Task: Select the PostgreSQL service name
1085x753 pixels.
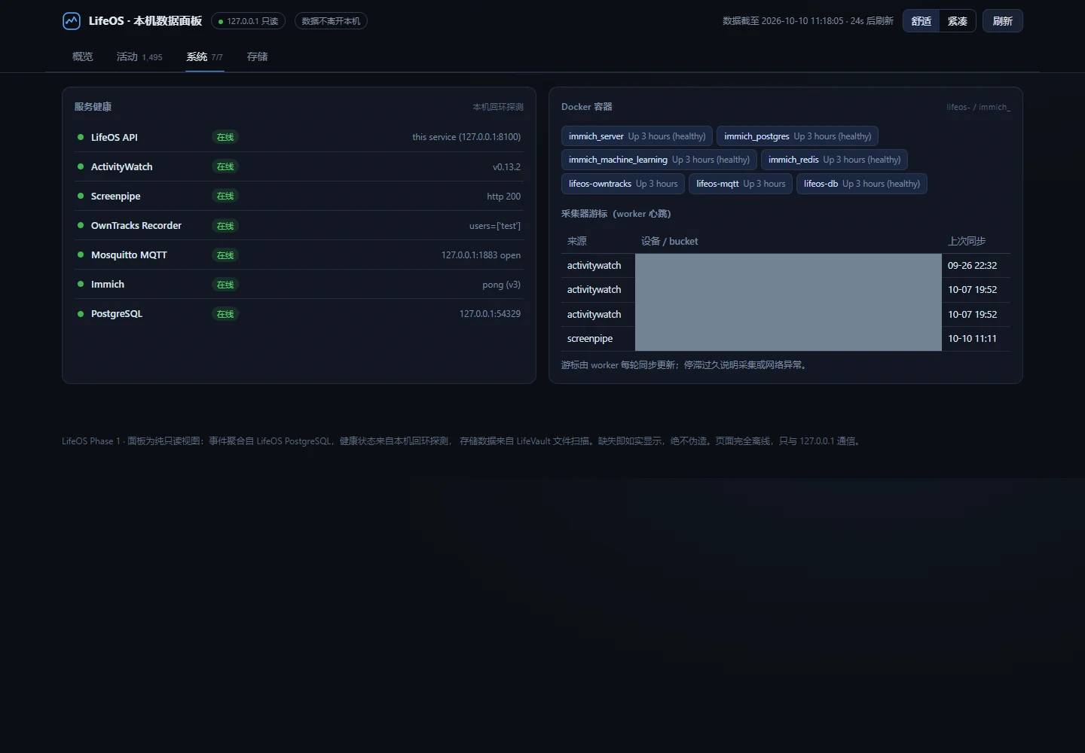Action: tap(117, 313)
